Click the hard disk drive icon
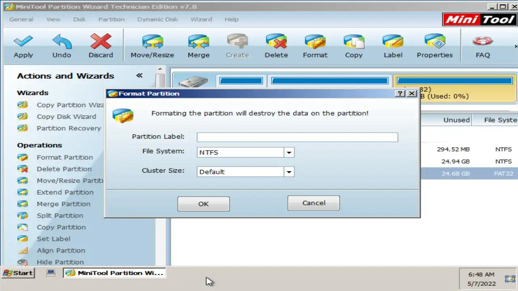 [x=193, y=82]
